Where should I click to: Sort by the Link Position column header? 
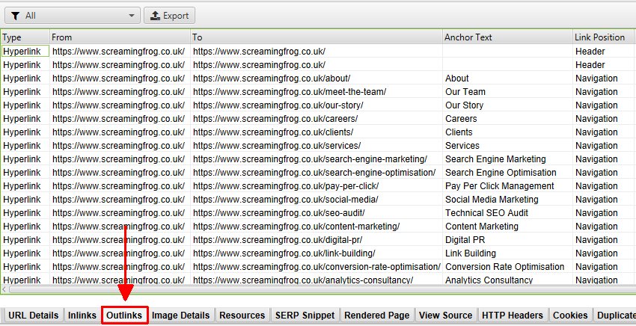point(603,37)
